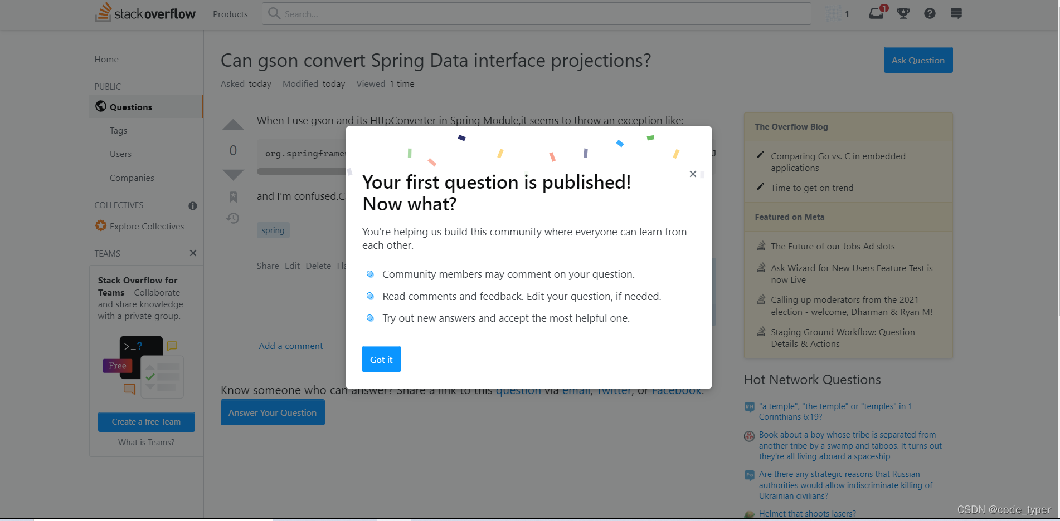Open the Stack Overflow logo home link
This screenshot has width=1060, height=521.
[145, 13]
